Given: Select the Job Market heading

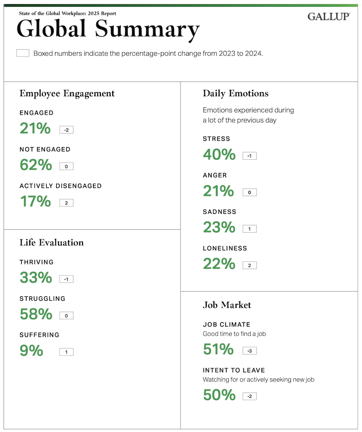Looking at the screenshot, I should click(x=227, y=305).
